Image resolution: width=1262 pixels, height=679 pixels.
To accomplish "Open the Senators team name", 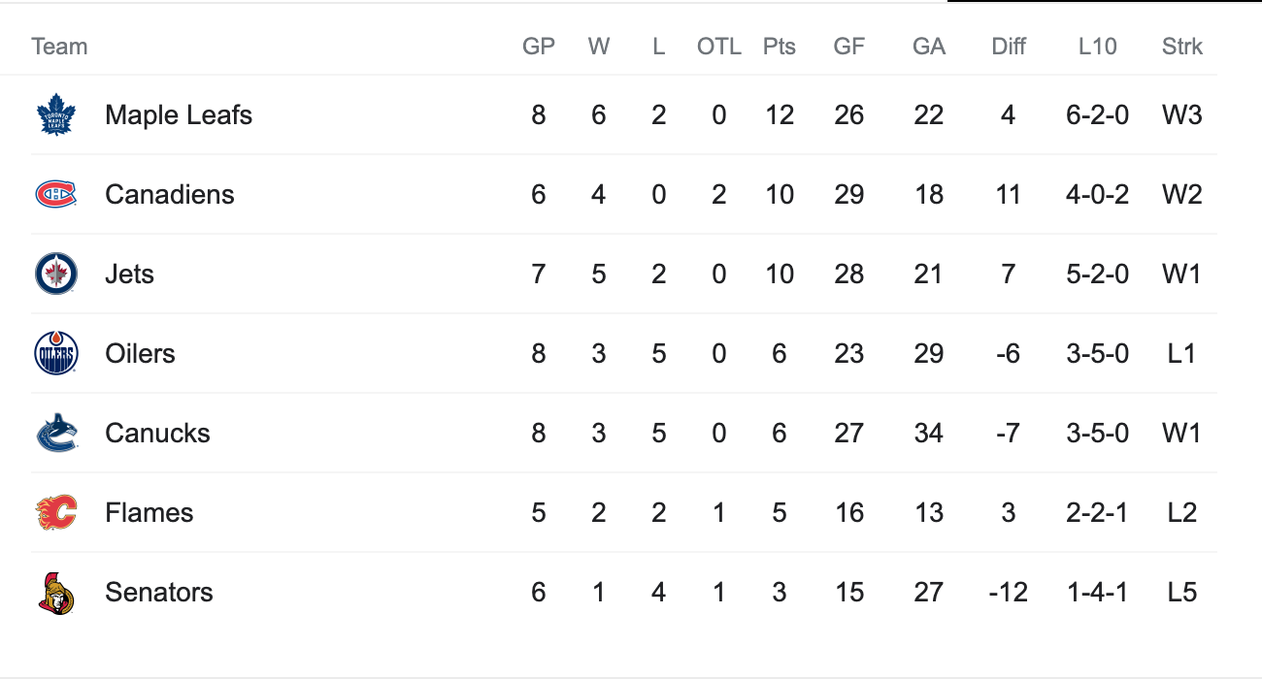I will pos(159,592).
